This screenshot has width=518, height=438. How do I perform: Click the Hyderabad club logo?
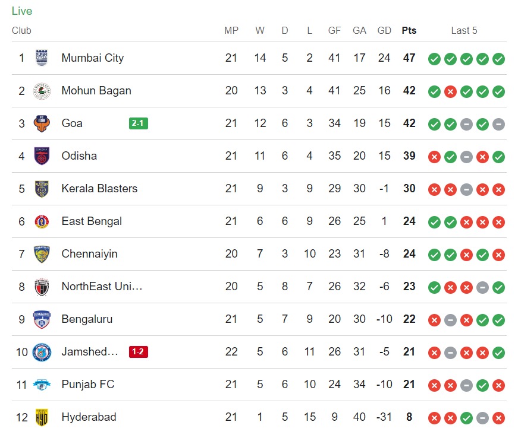click(x=42, y=417)
